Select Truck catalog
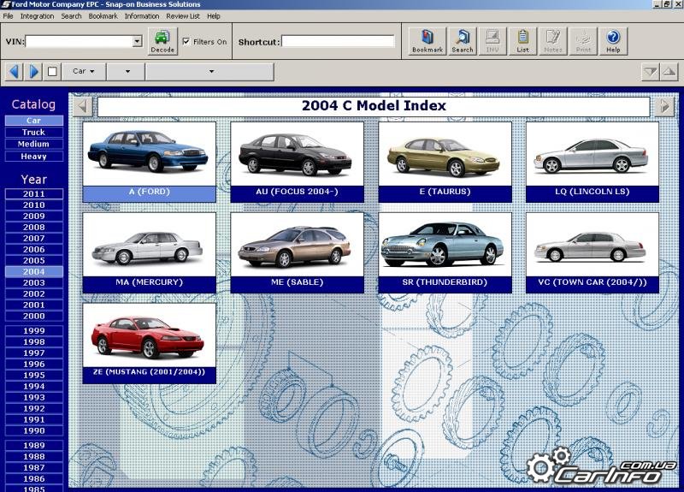This screenshot has height=492, width=684. 34,133
